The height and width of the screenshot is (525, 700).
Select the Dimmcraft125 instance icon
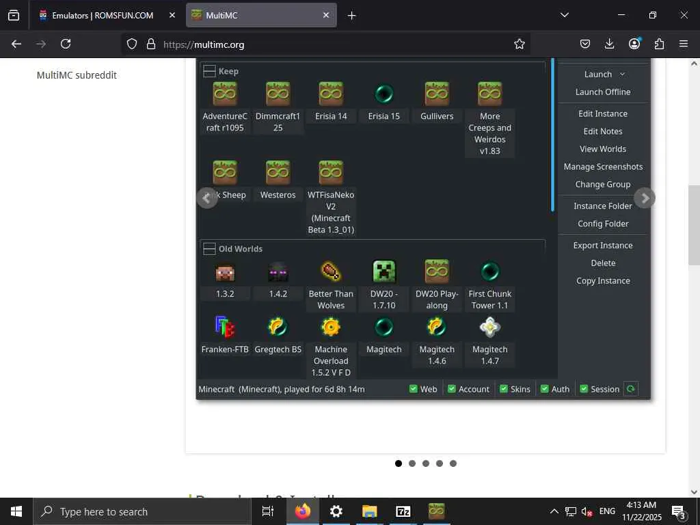(x=278, y=94)
